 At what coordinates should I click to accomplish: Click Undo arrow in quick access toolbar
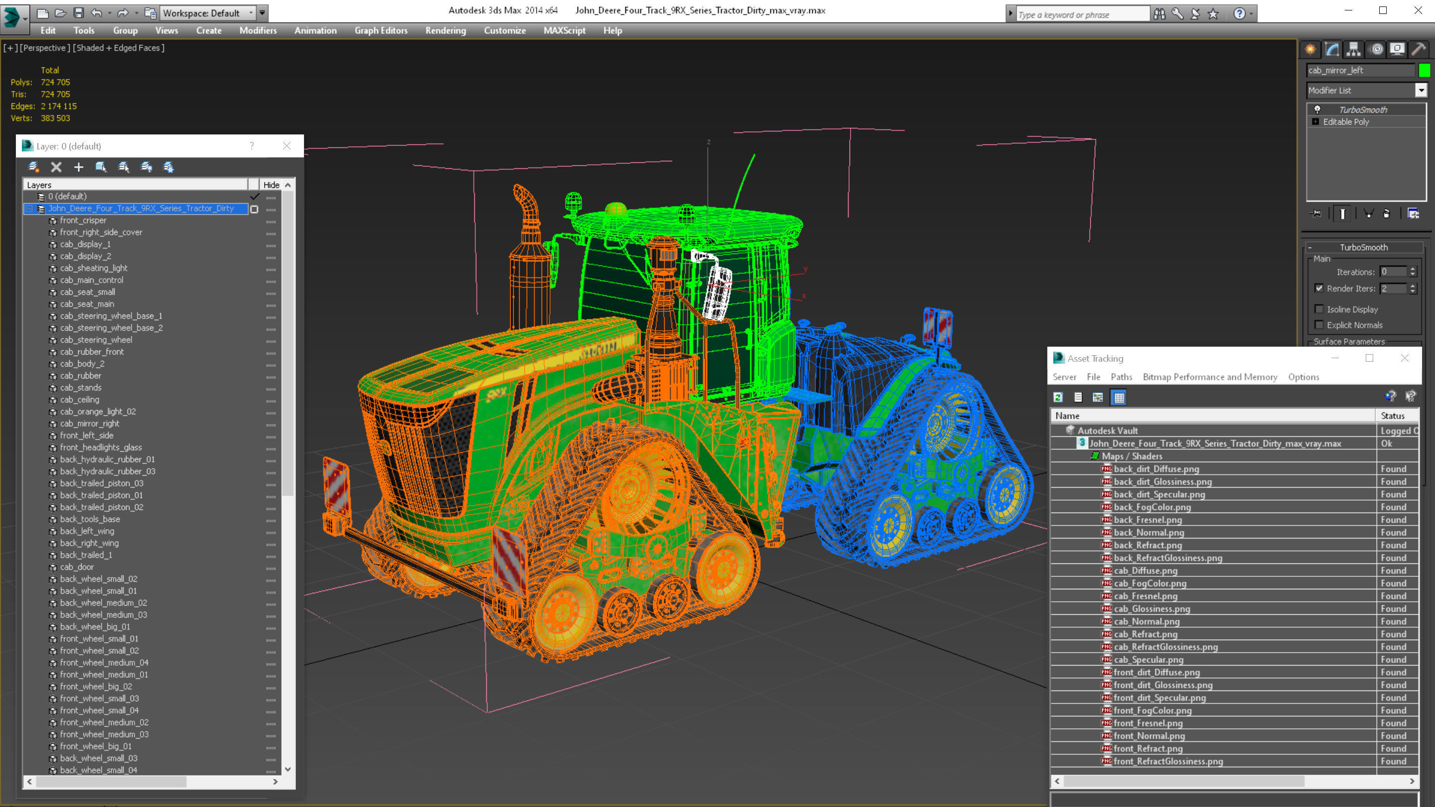pyautogui.click(x=96, y=12)
